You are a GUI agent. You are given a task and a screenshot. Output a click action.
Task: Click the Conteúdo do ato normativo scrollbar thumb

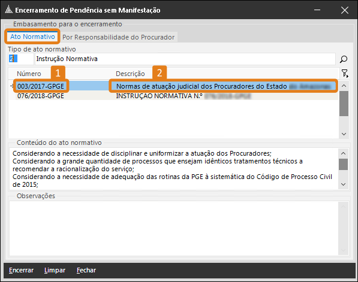coord(344,165)
